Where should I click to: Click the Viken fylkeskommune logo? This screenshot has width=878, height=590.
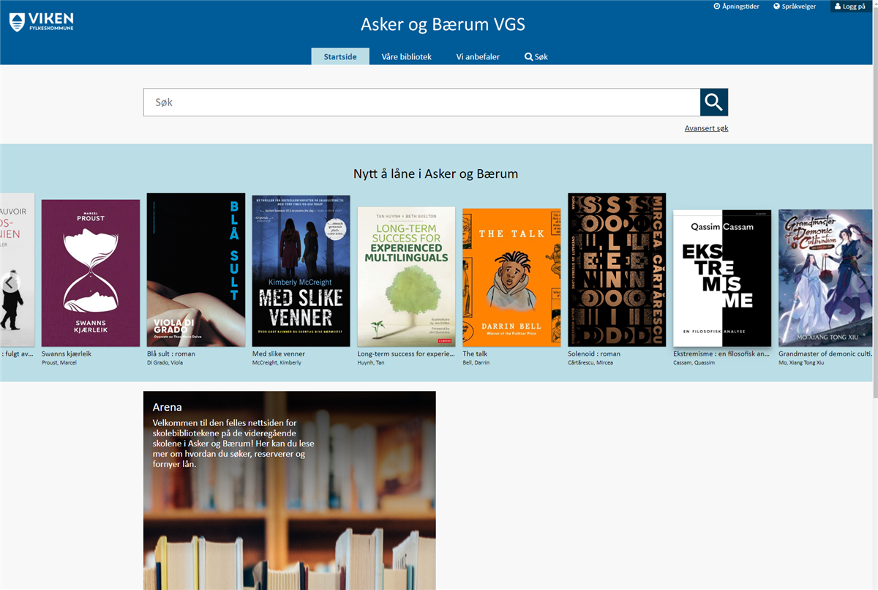pyautogui.click(x=42, y=22)
